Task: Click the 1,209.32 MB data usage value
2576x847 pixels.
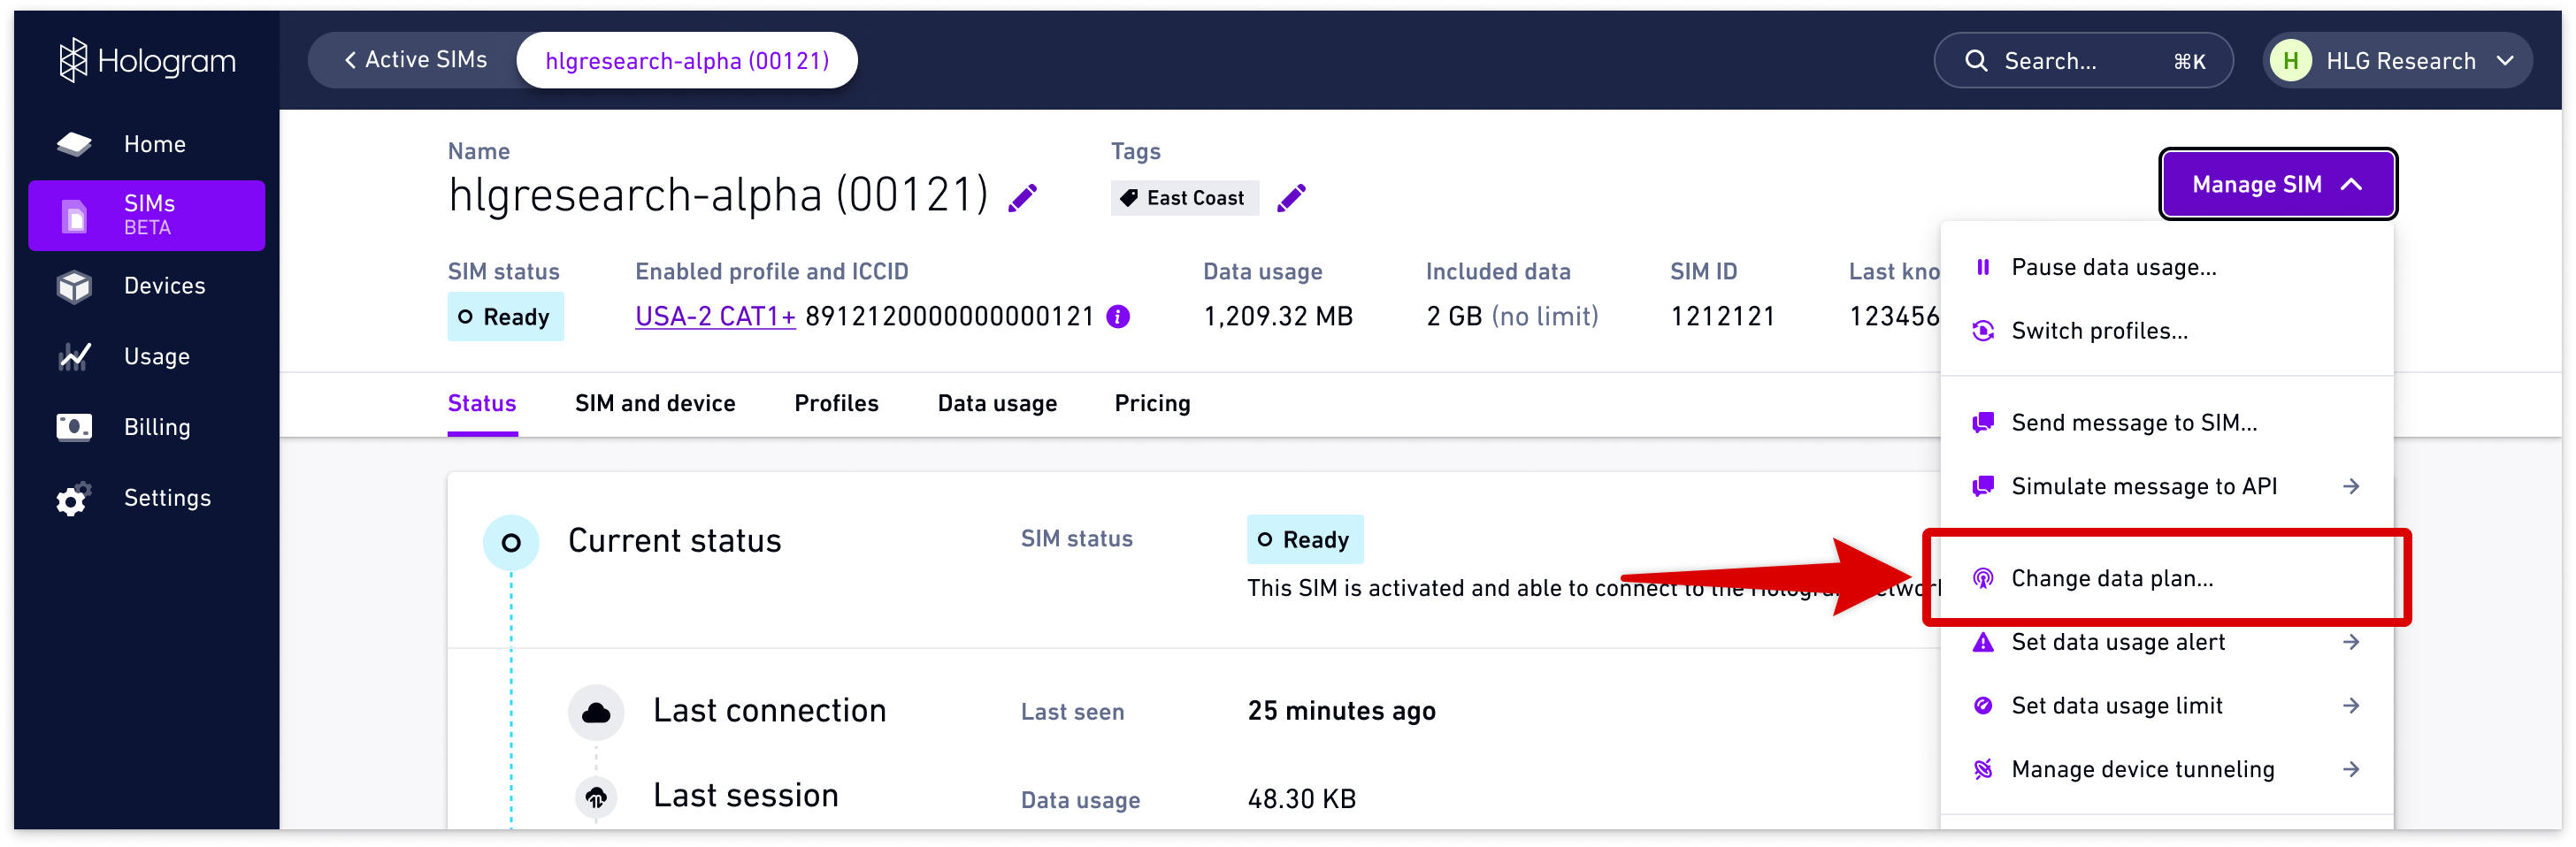Action: pyautogui.click(x=1277, y=317)
